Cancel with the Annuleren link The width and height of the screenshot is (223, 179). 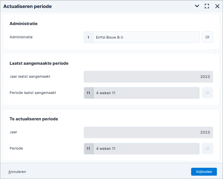tap(17, 172)
